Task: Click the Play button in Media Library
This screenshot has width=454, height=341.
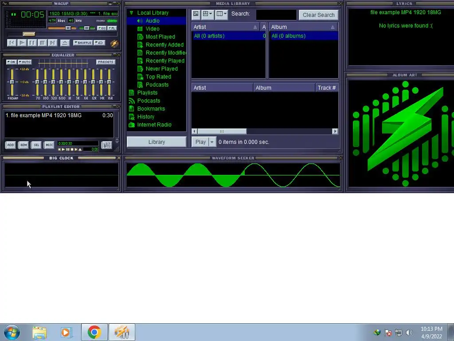Action: point(200,142)
